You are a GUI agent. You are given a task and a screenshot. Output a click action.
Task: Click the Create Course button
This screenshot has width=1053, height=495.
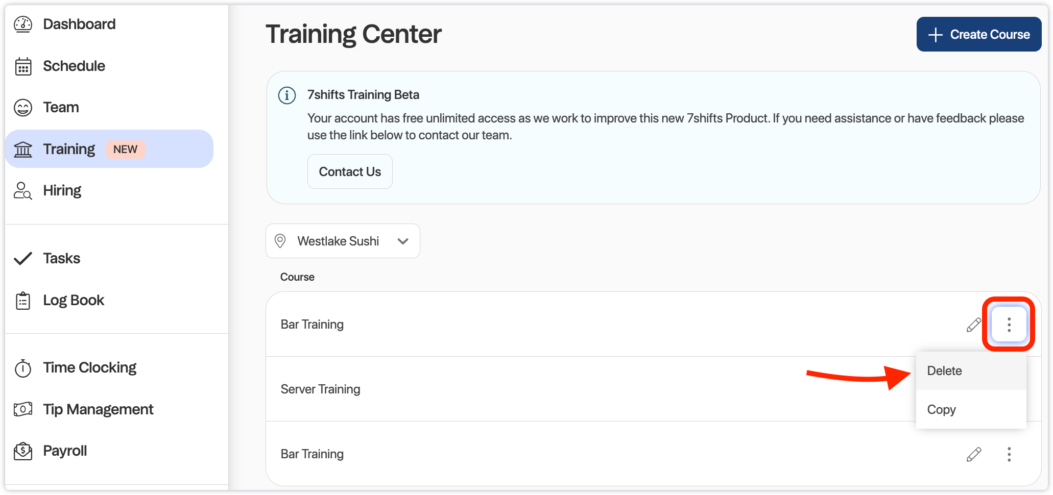pyautogui.click(x=978, y=34)
